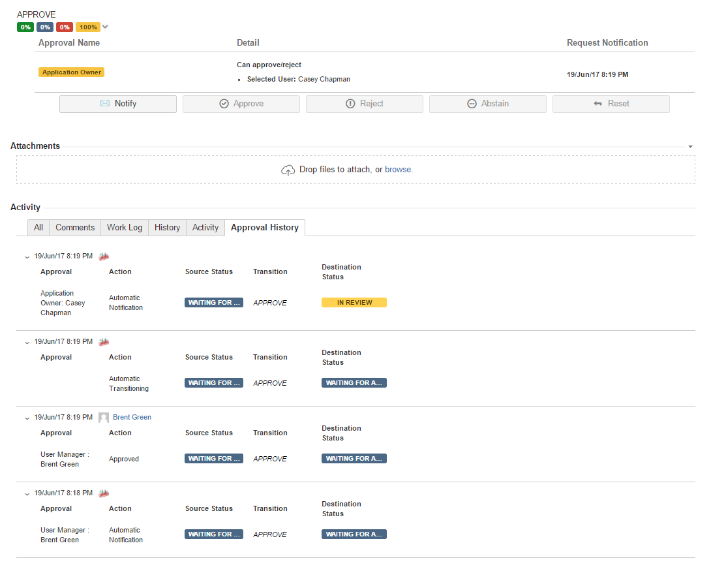
Task: Collapse the Brent Green approval entry
Action: click(27, 418)
